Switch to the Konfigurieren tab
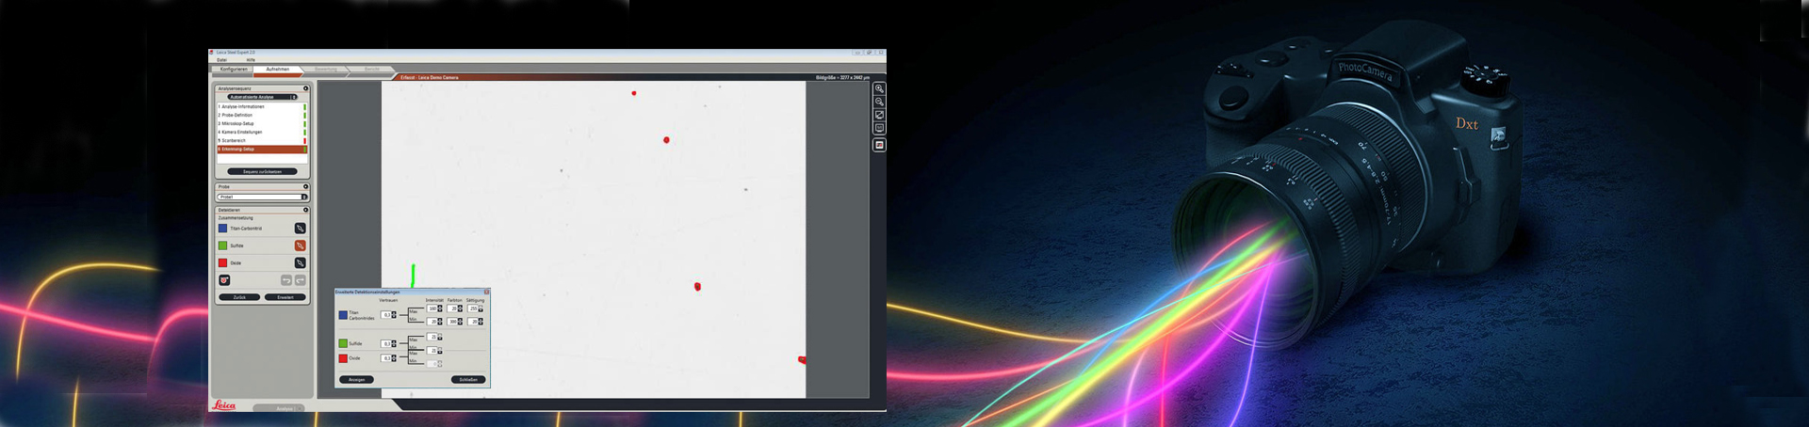 tap(233, 69)
